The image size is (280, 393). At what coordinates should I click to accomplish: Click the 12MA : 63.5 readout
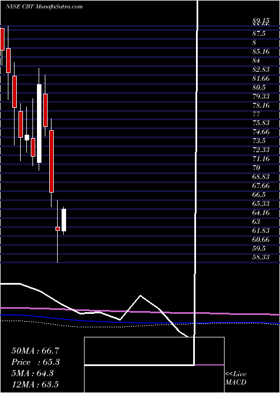click(35, 384)
